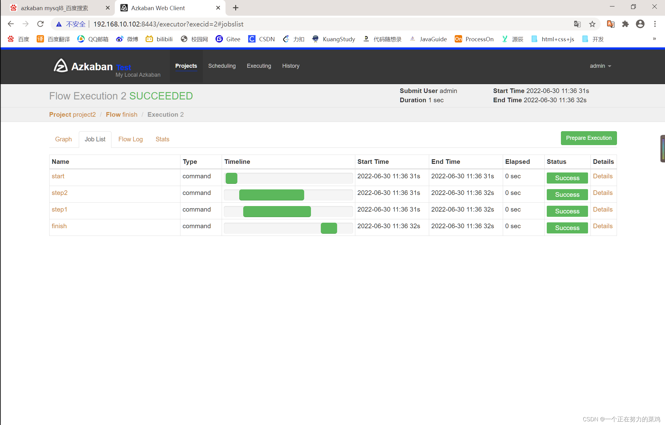
Task: Open the ProcessOn bookmark
Action: click(x=474, y=39)
